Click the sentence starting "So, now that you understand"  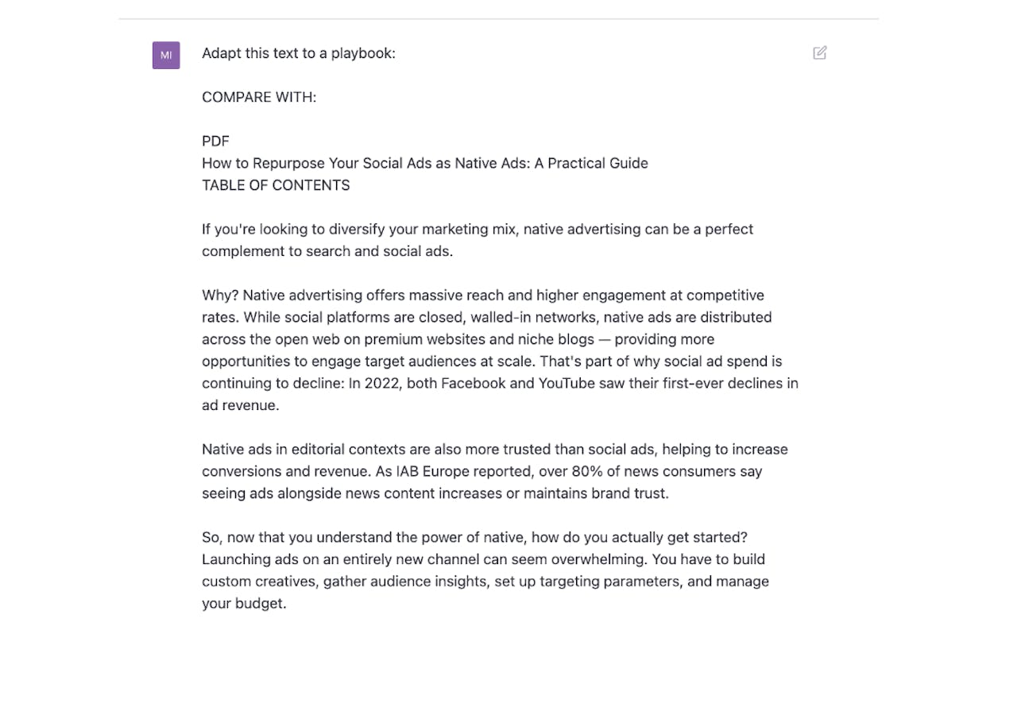coord(474,537)
